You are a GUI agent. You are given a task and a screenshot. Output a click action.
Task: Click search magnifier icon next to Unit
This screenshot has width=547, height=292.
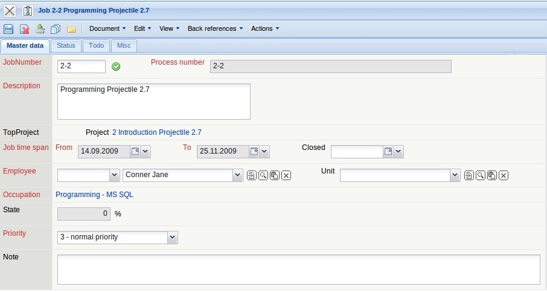click(x=481, y=175)
